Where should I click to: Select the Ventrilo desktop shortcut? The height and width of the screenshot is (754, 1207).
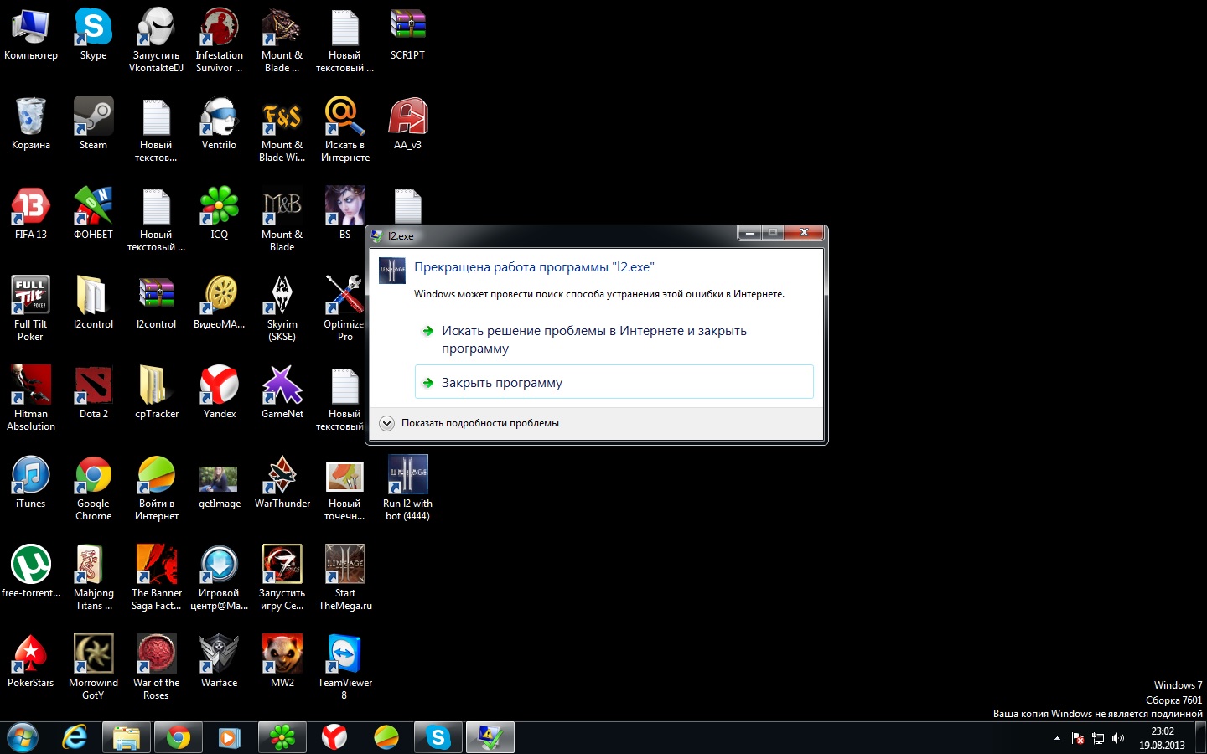click(x=219, y=125)
